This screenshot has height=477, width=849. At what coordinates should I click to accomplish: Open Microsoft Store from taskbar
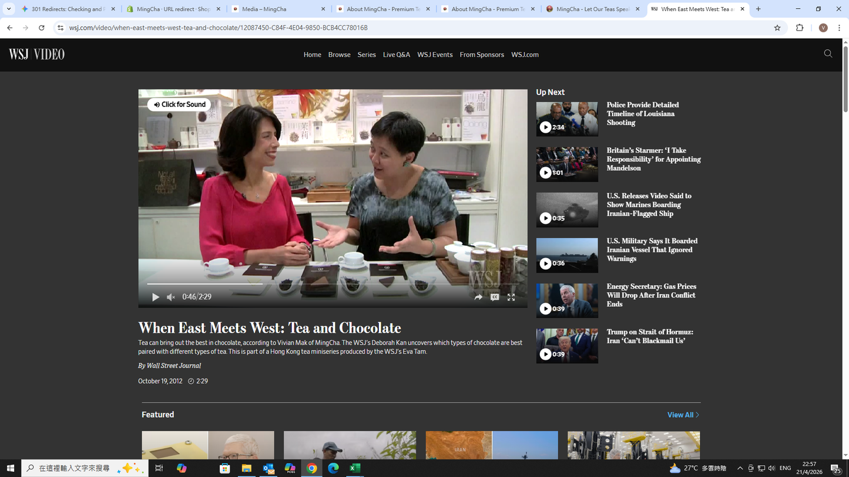224,468
